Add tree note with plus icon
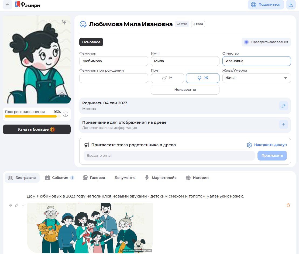299x254 pixels. coord(283,124)
